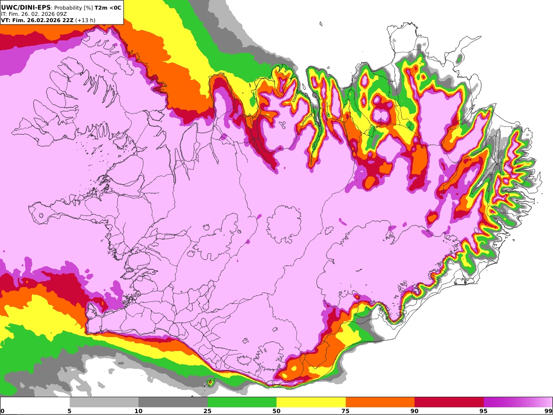Select the dark gray 10–25 legend segment

173,402
